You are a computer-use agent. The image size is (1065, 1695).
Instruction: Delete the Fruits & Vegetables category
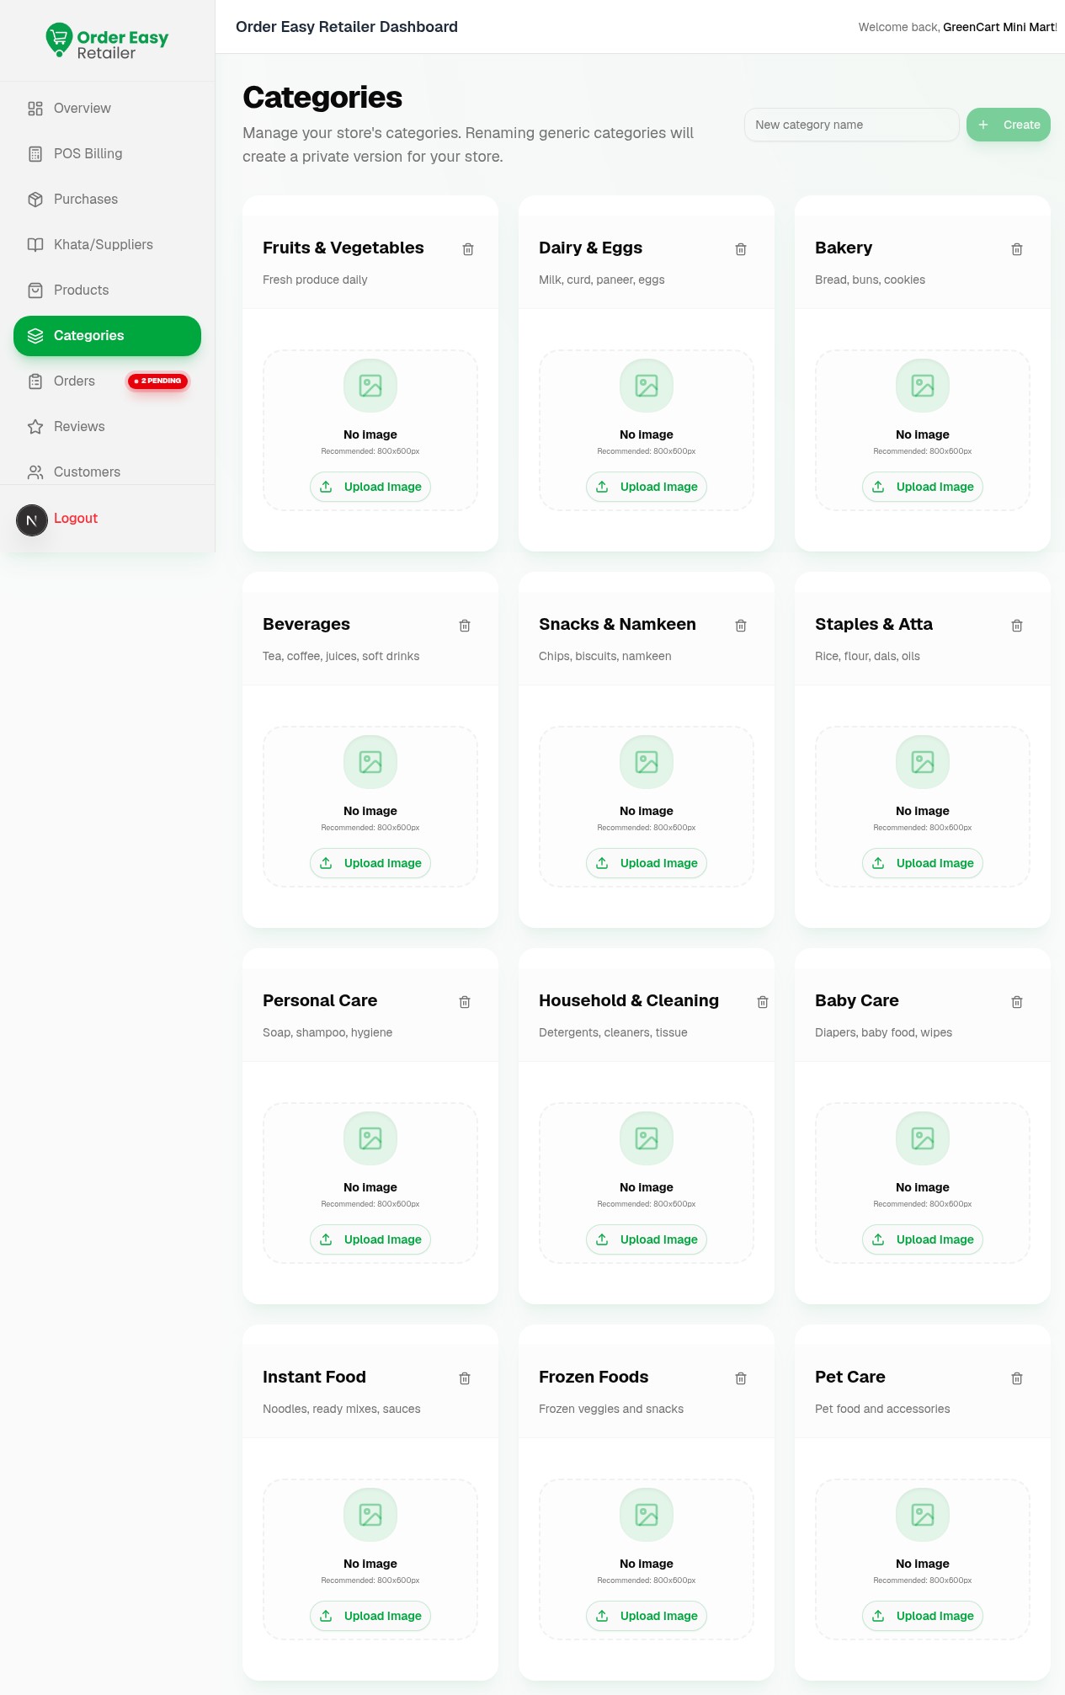tap(468, 249)
